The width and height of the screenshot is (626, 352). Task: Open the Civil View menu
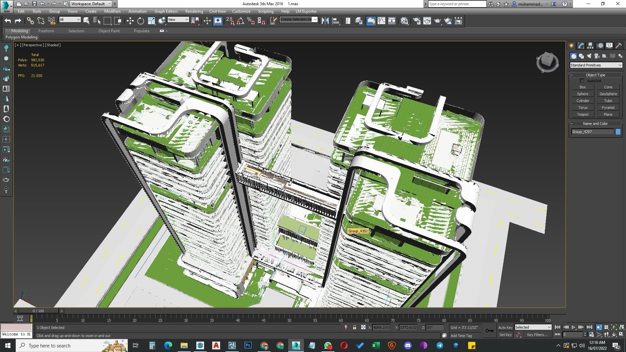point(217,11)
